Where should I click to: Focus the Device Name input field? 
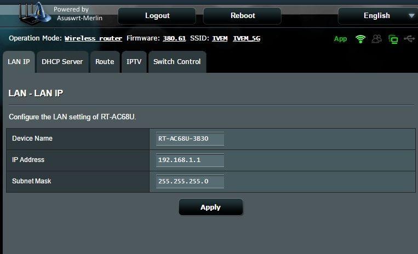(190, 139)
